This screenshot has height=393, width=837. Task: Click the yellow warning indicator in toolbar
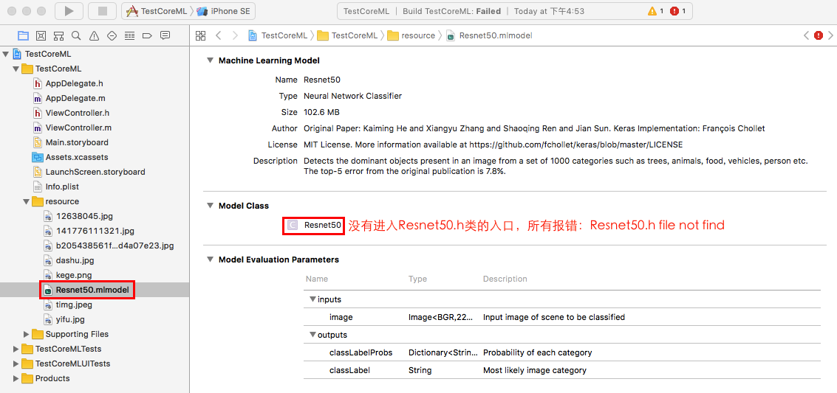click(655, 10)
